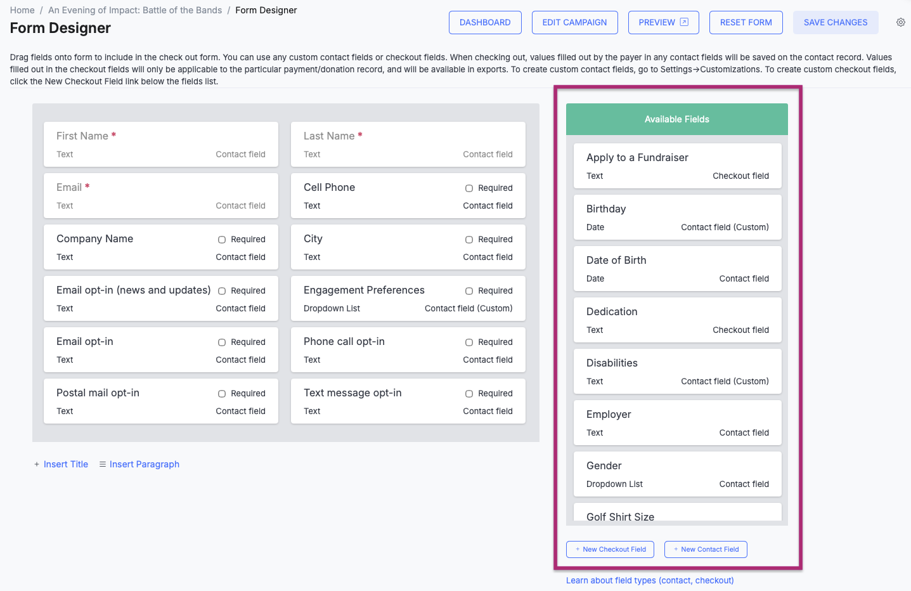
Task: Click the Dashboard button
Action: [485, 22]
